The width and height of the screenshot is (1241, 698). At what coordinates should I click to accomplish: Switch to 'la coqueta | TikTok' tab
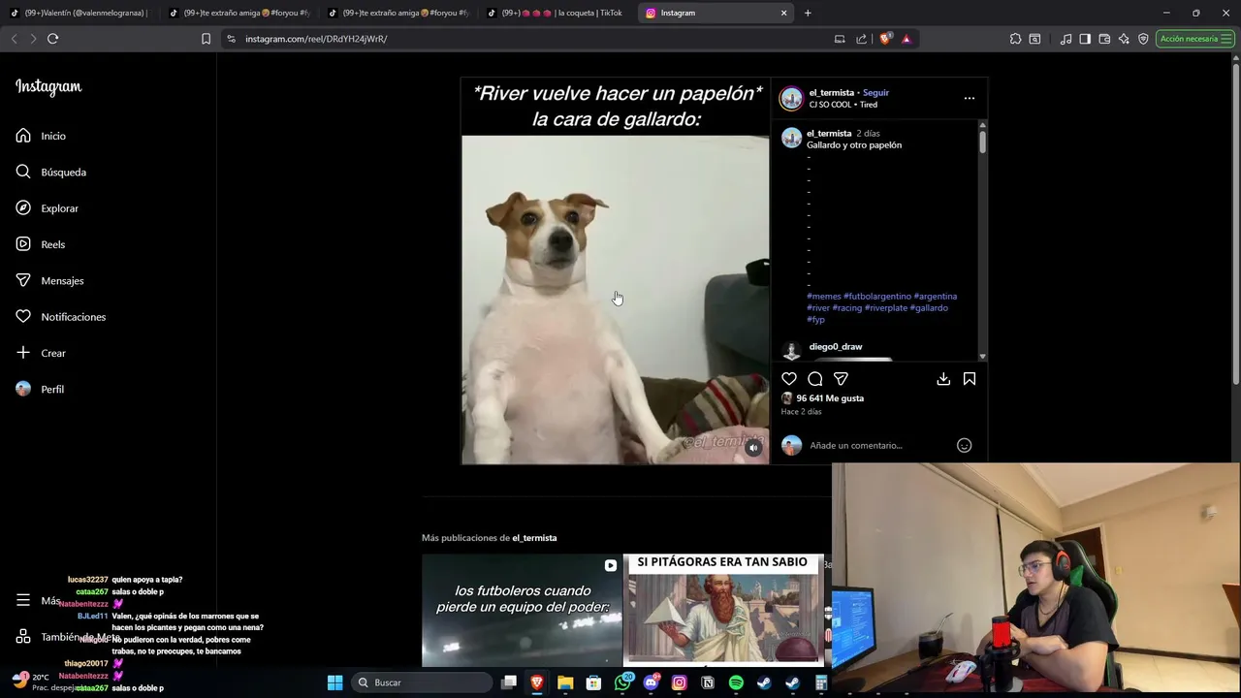[555, 13]
